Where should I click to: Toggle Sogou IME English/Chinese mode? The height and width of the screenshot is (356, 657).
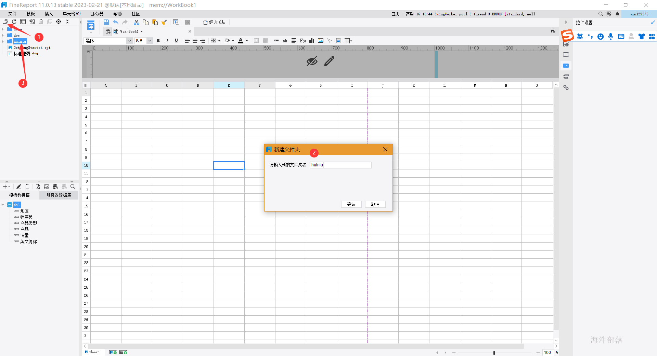[x=580, y=37]
